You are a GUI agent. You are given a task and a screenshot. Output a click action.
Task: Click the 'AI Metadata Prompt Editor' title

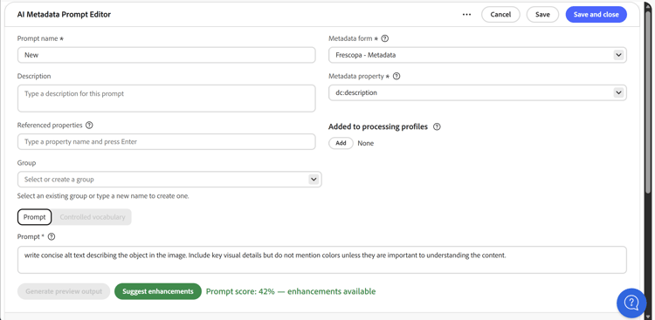(64, 14)
